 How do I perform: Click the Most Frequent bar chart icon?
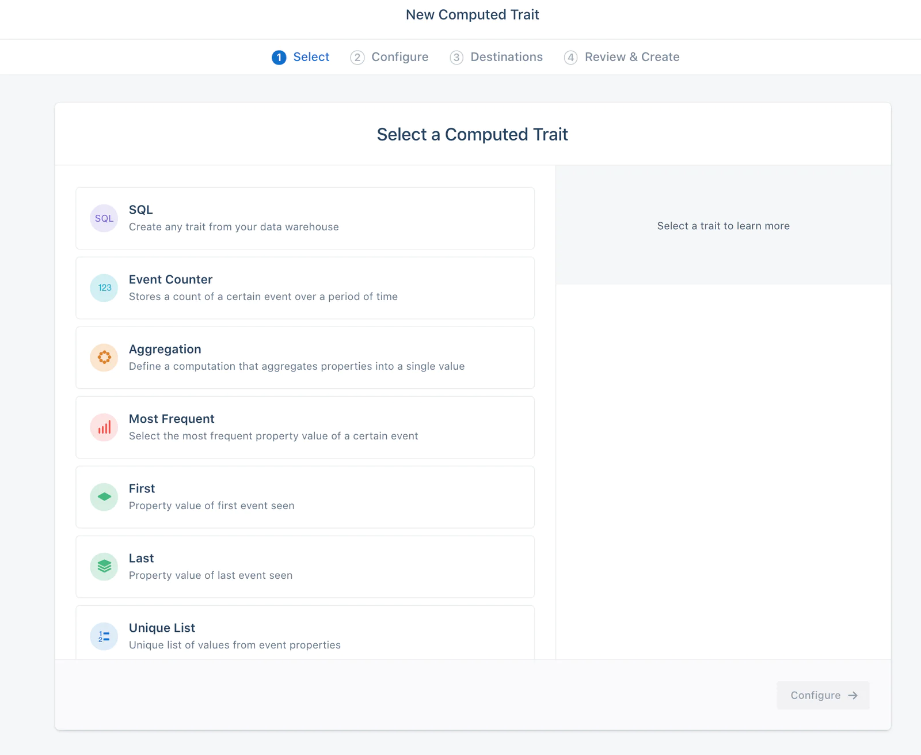(104, 427)
